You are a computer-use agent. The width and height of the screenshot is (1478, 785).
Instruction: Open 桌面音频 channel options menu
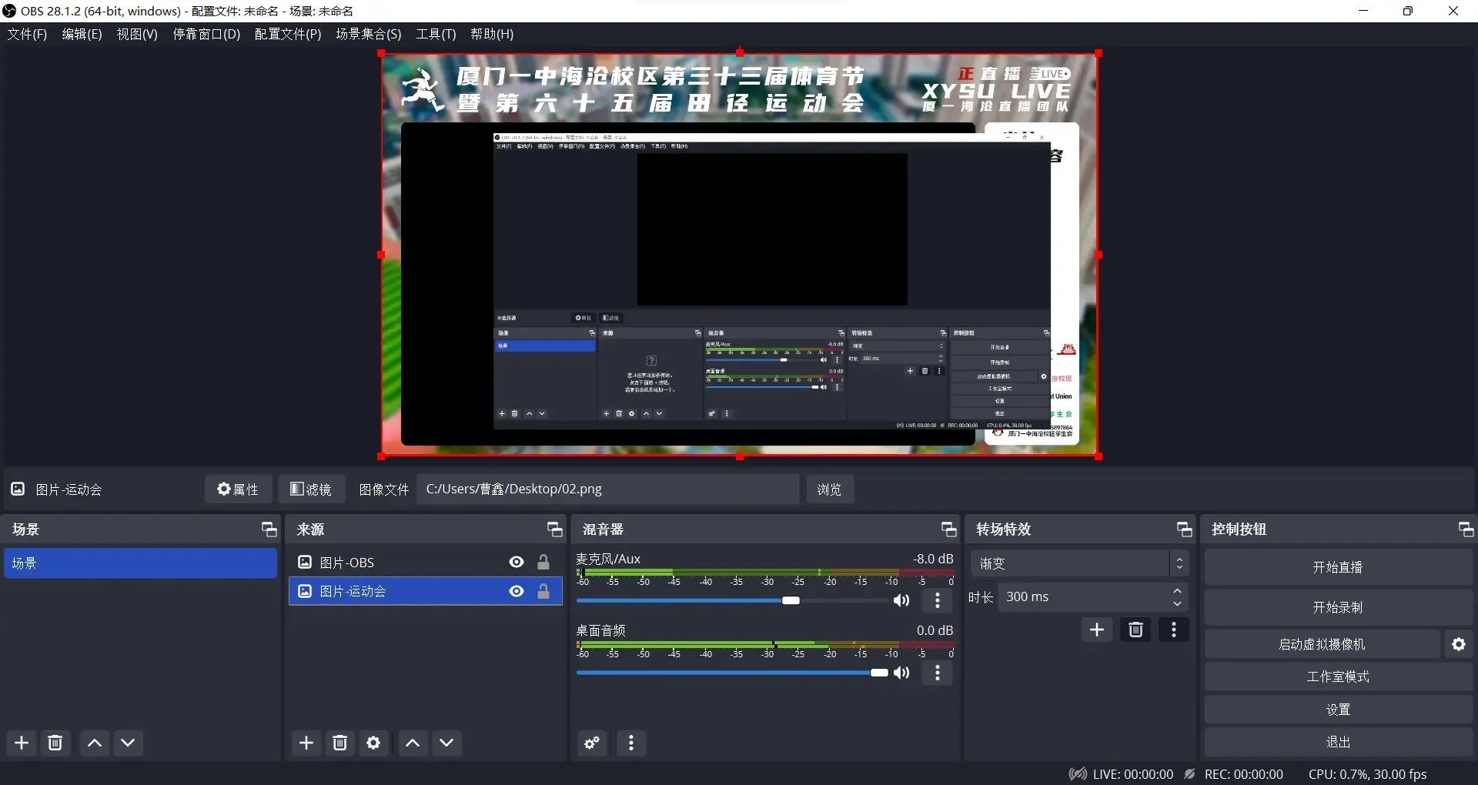[x=938, y=673]
